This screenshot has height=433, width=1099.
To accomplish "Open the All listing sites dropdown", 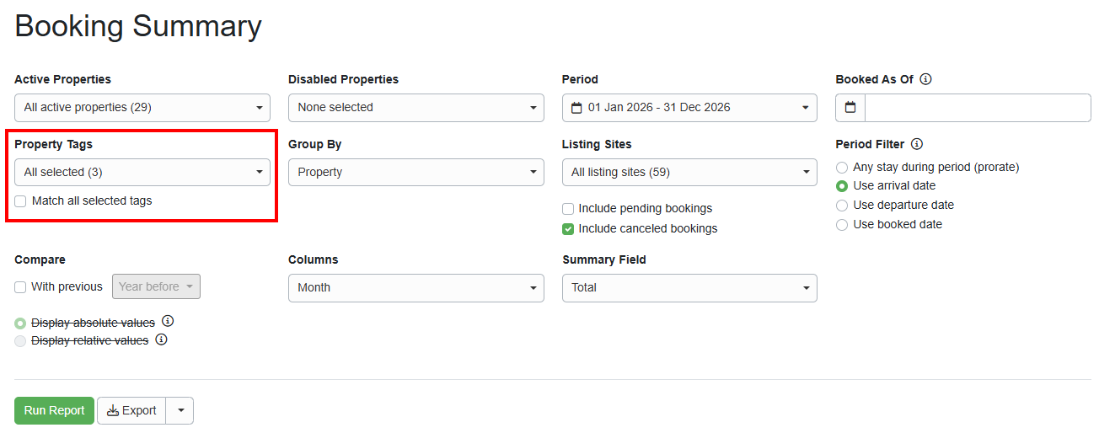I will click(x=689, y=172).
